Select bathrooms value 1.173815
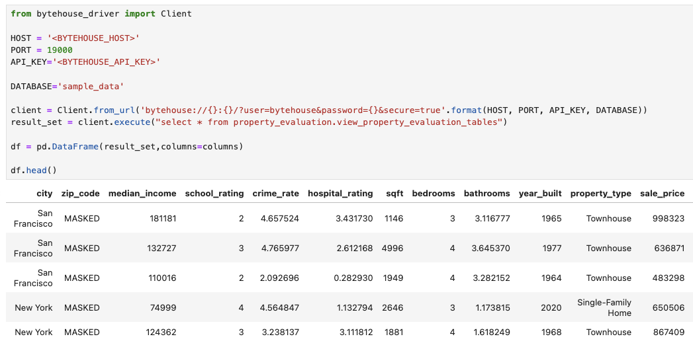Image resolution: width=693 pixels, height=351 pixels. [493, 308]
